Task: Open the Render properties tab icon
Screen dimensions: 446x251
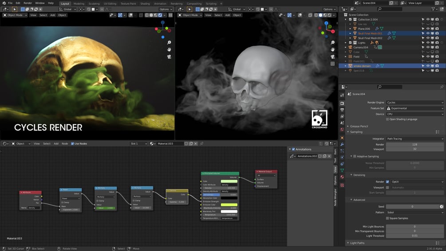Action: [342, 103]
